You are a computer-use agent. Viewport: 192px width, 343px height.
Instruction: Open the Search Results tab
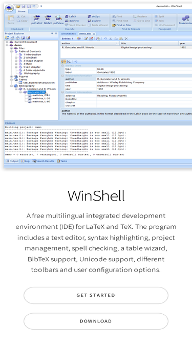[43, 161]
